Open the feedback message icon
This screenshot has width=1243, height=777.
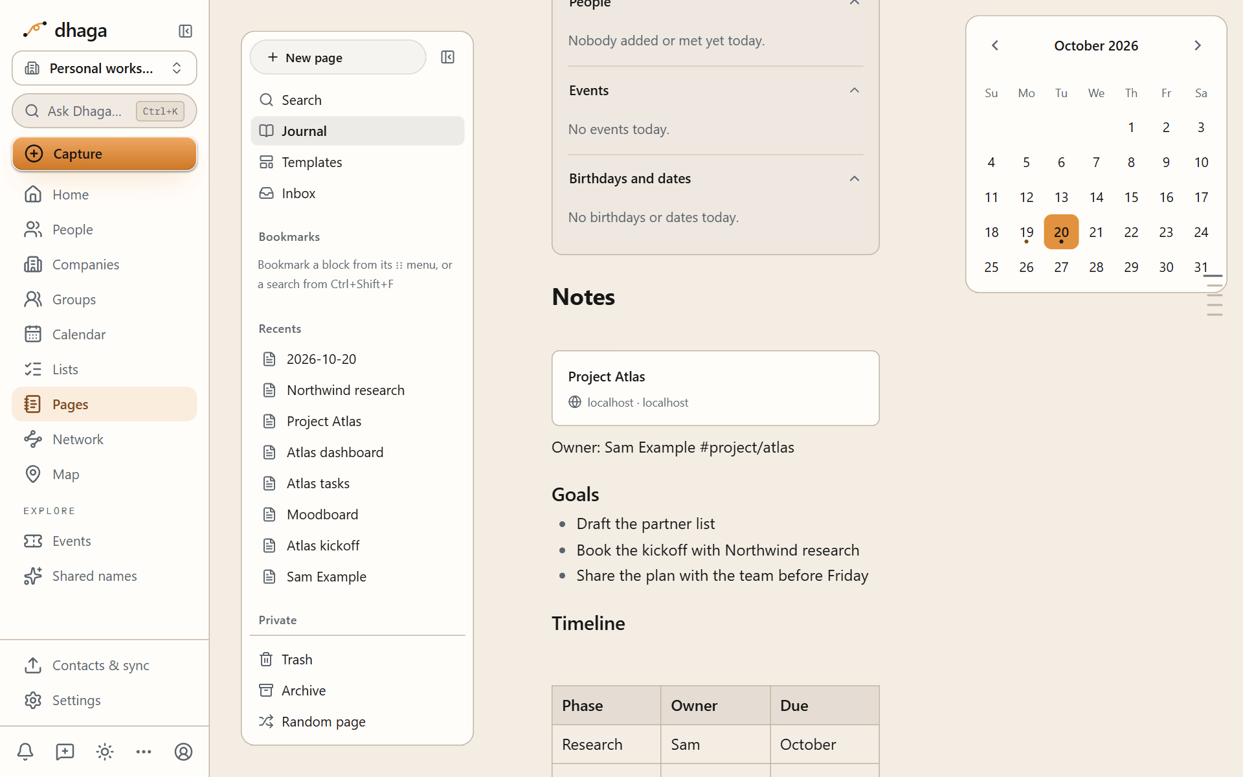tap(65, 752)
